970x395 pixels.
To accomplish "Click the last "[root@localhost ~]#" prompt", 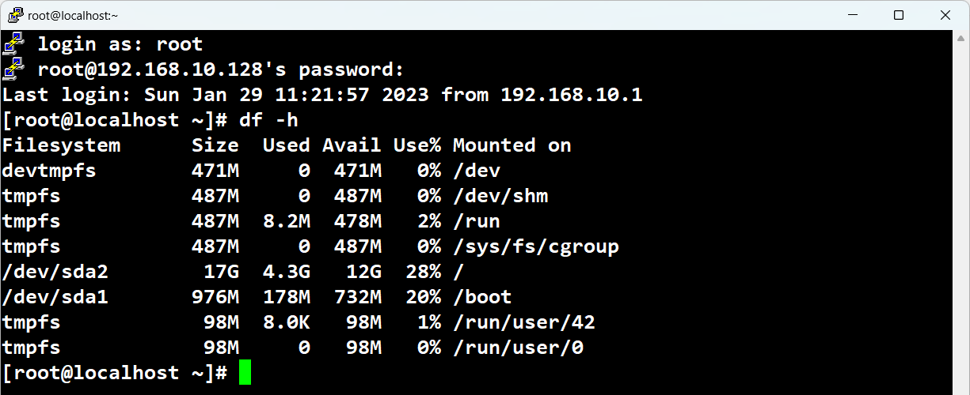I will click(115, 372).
